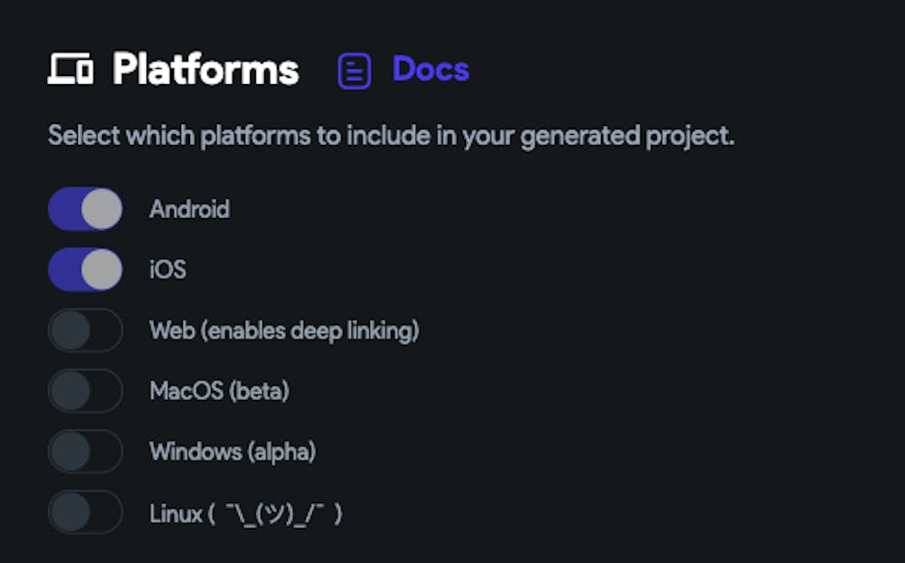Disable the Android platform toggle
Screen dimensions: 905x563
coord(85,209)
